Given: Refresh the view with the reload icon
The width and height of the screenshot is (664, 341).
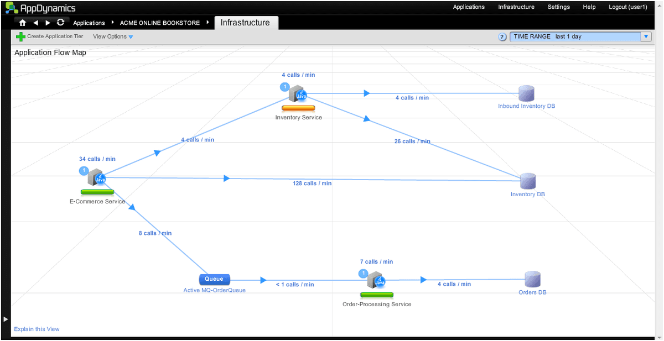Looking at the screenshot, I should pyautogui.click(x=61, y=23).
